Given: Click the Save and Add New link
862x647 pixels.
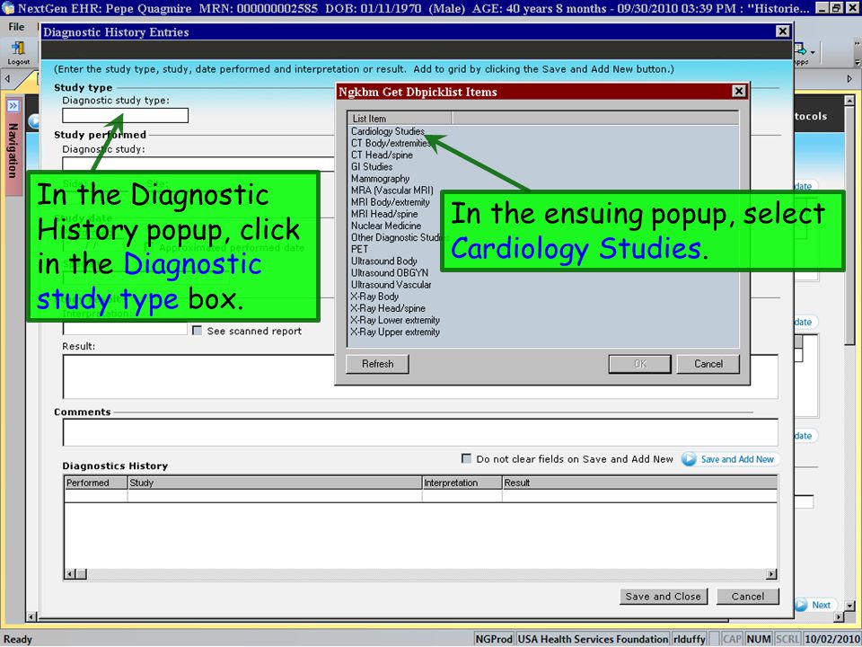Looking at the screenshot, I should (737, 459).
